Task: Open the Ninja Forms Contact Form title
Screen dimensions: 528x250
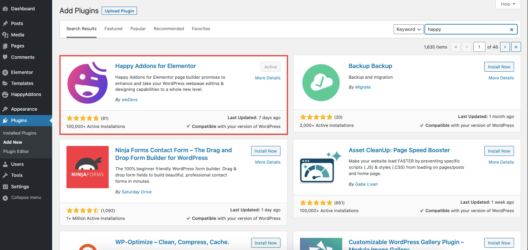Action: pos(174,154)
